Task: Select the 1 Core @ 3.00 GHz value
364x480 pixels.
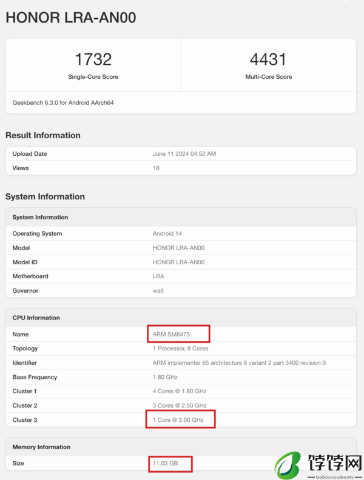Action: pos(178,420)
